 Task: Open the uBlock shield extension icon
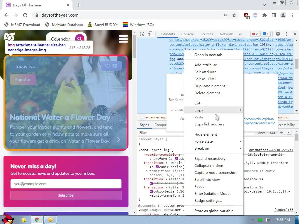pos(246,15)
